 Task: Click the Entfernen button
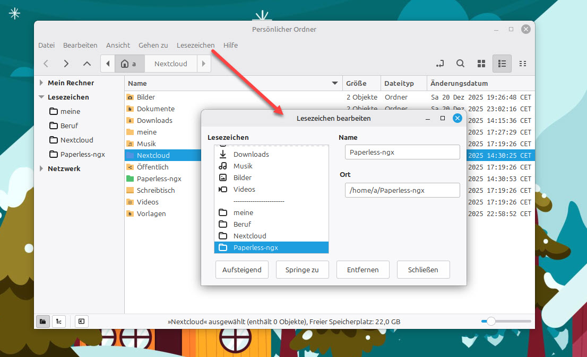(x=362, y=270)
